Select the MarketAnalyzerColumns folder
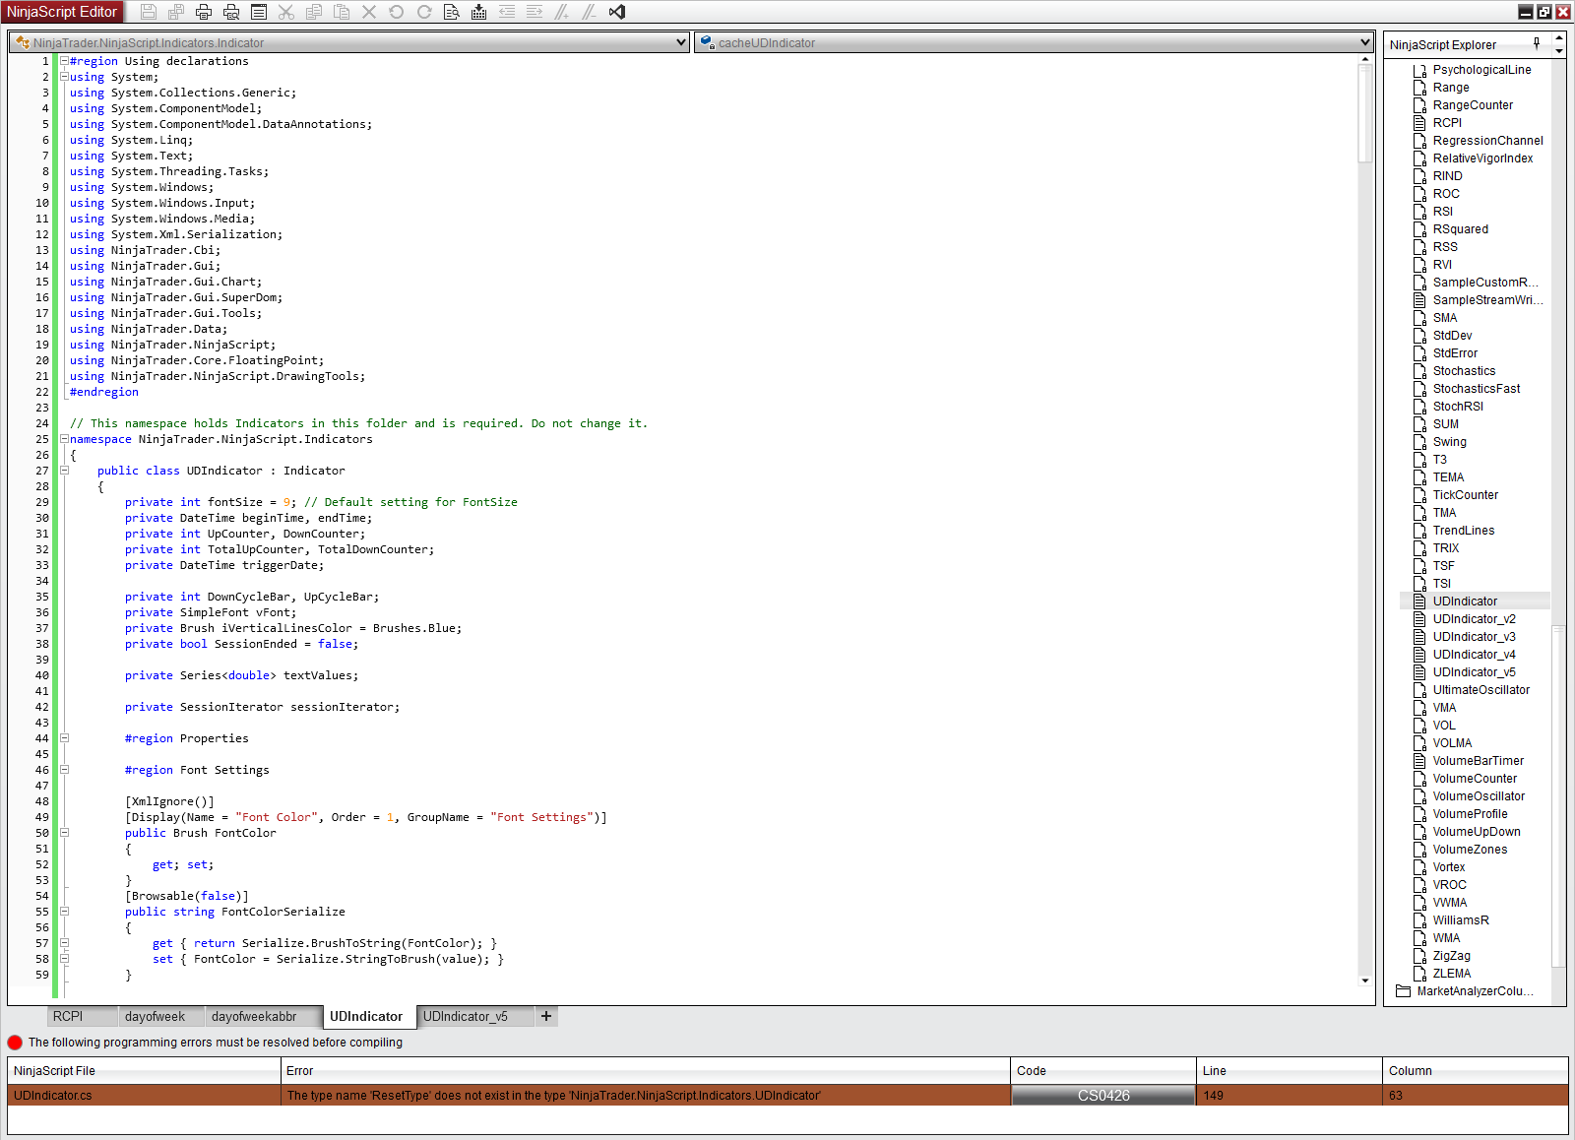Image resolution: width=1575 pixels, height=1140 pixels. 1475,991
